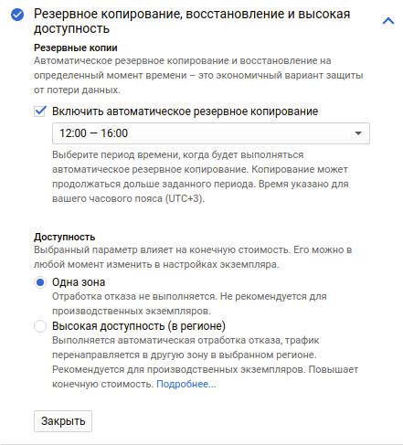Click the 'Доступность' heading
The height and width of the screenshot is (445, 403).
[65, 237]
